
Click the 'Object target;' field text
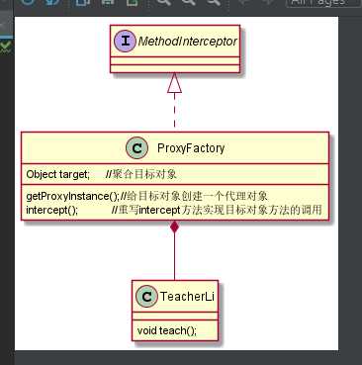coord(57,174)
